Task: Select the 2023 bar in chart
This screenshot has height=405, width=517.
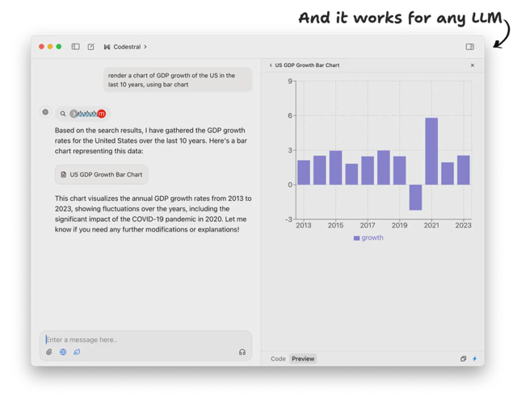Action: click(464, 170)
